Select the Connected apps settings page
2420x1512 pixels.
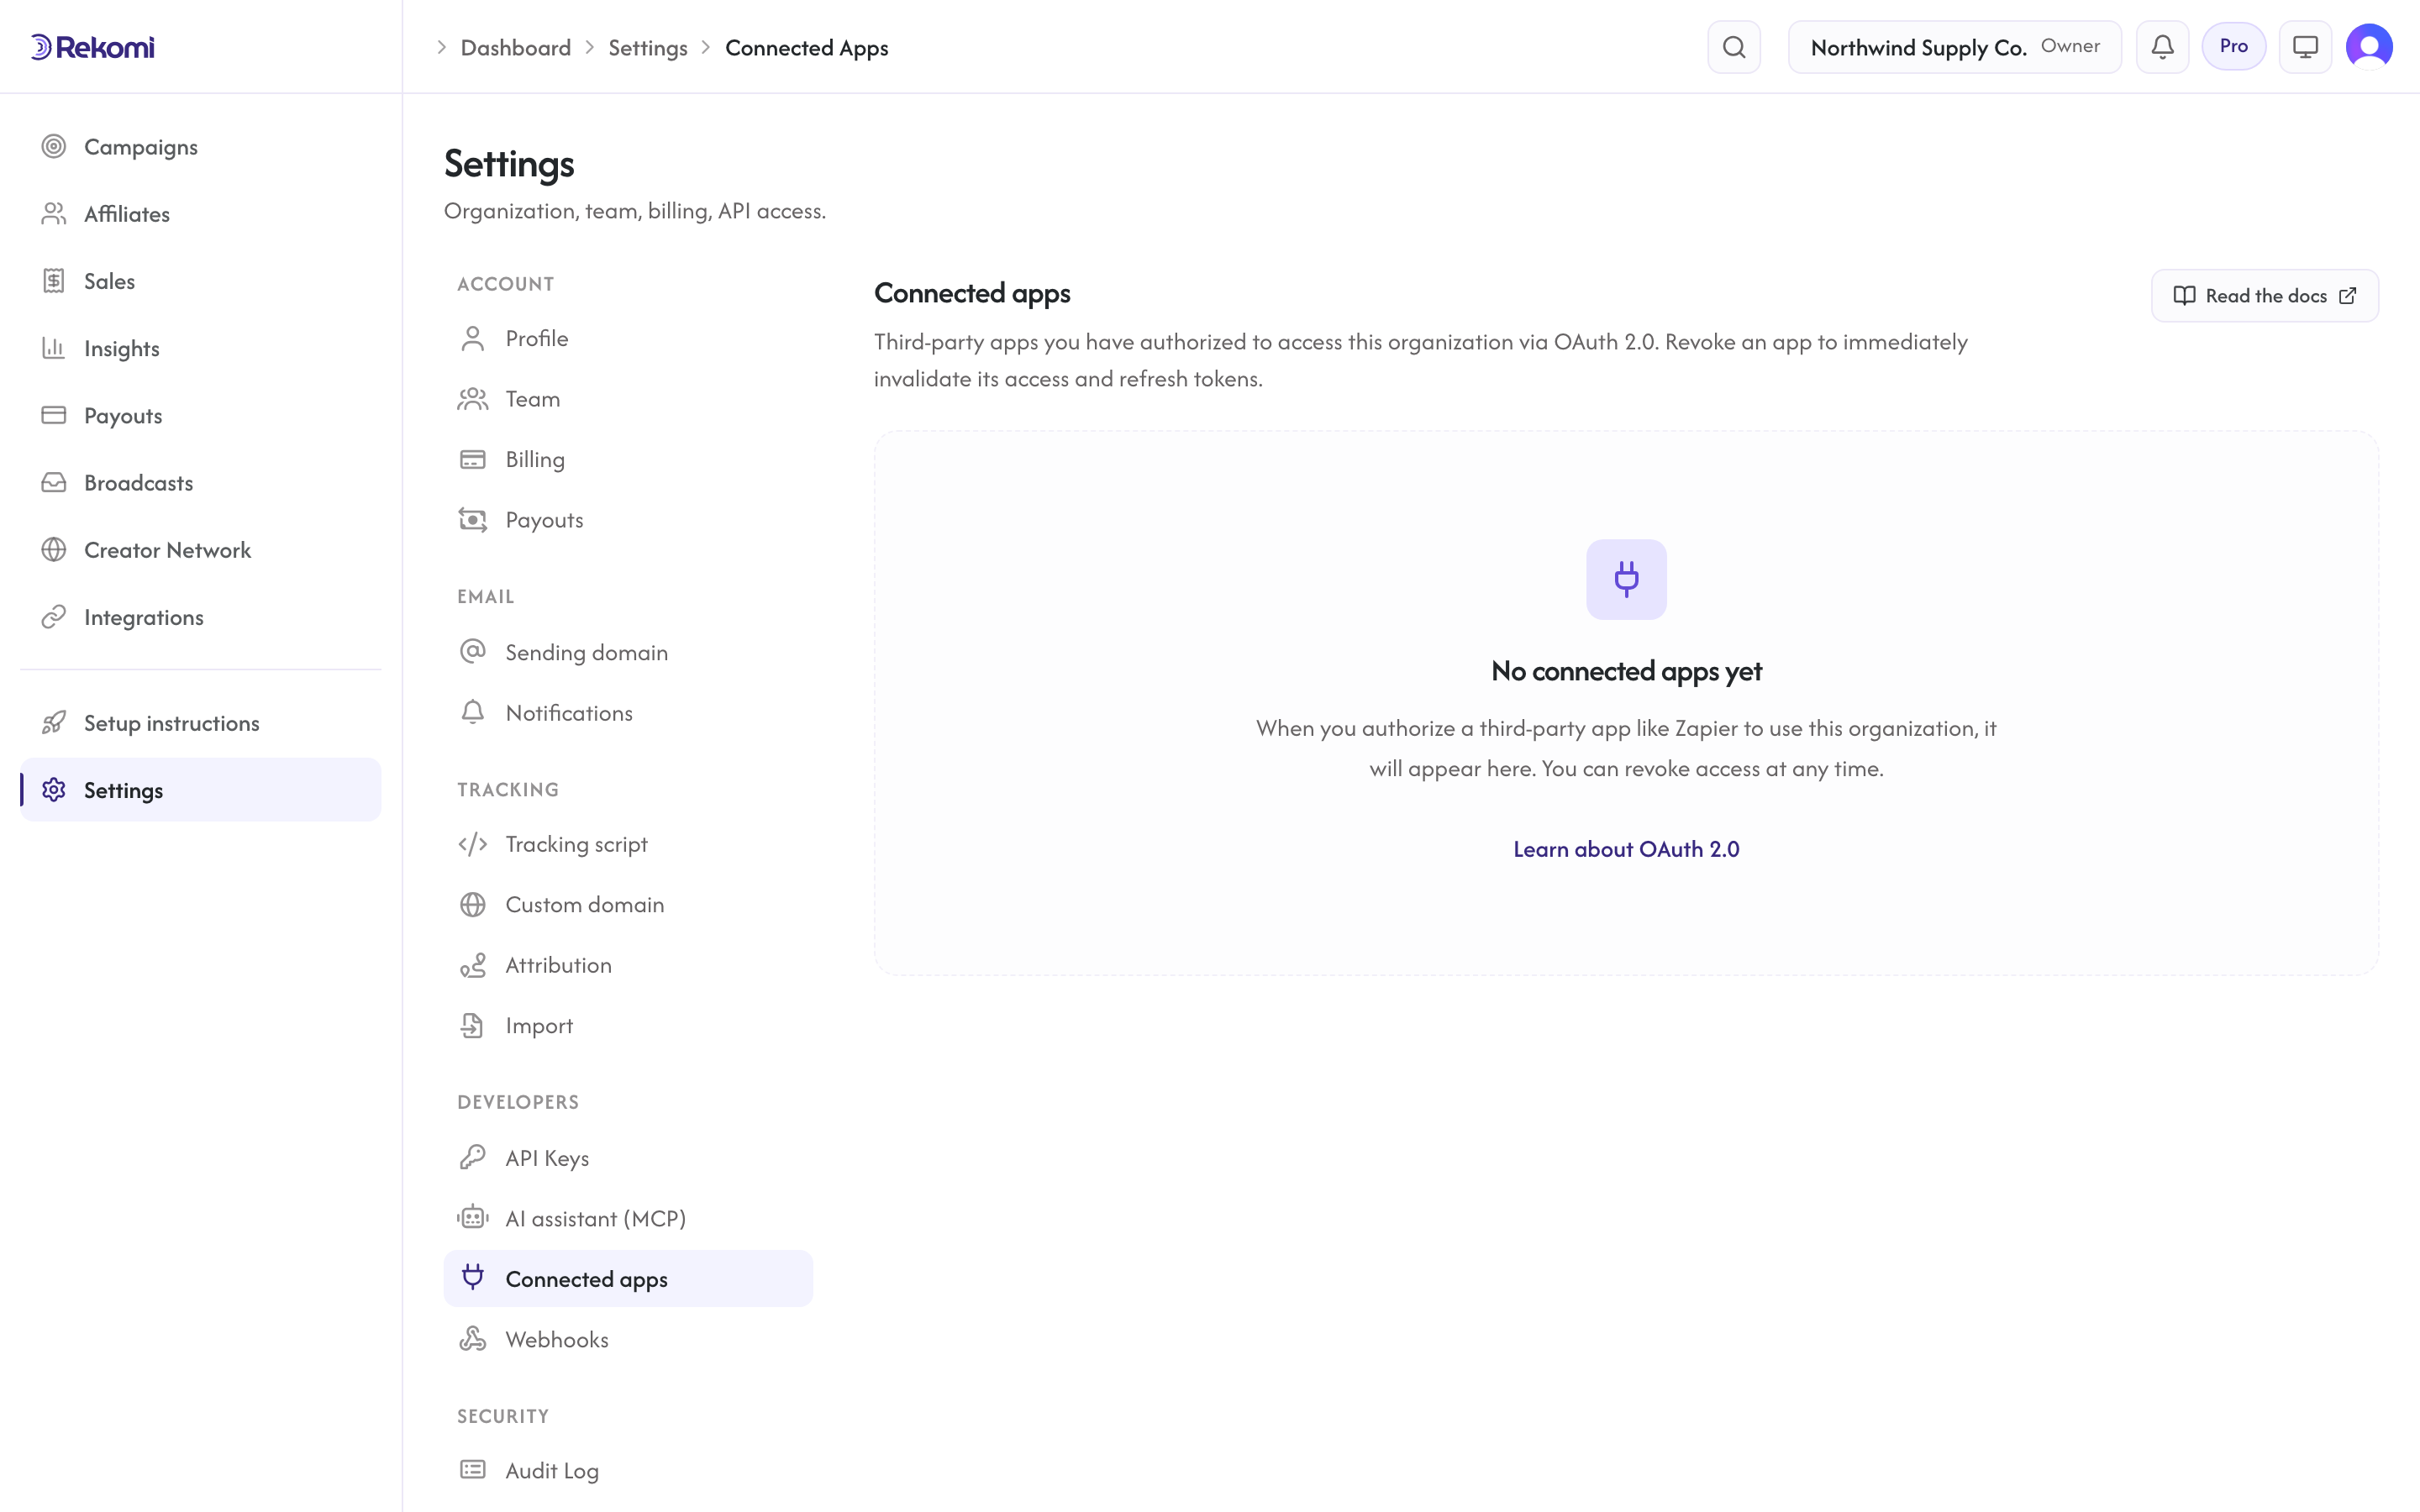[628, 1279]
